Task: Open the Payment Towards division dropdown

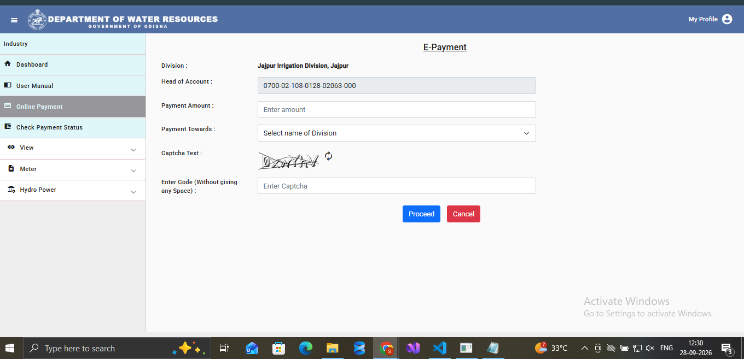Action: [397, 133]
